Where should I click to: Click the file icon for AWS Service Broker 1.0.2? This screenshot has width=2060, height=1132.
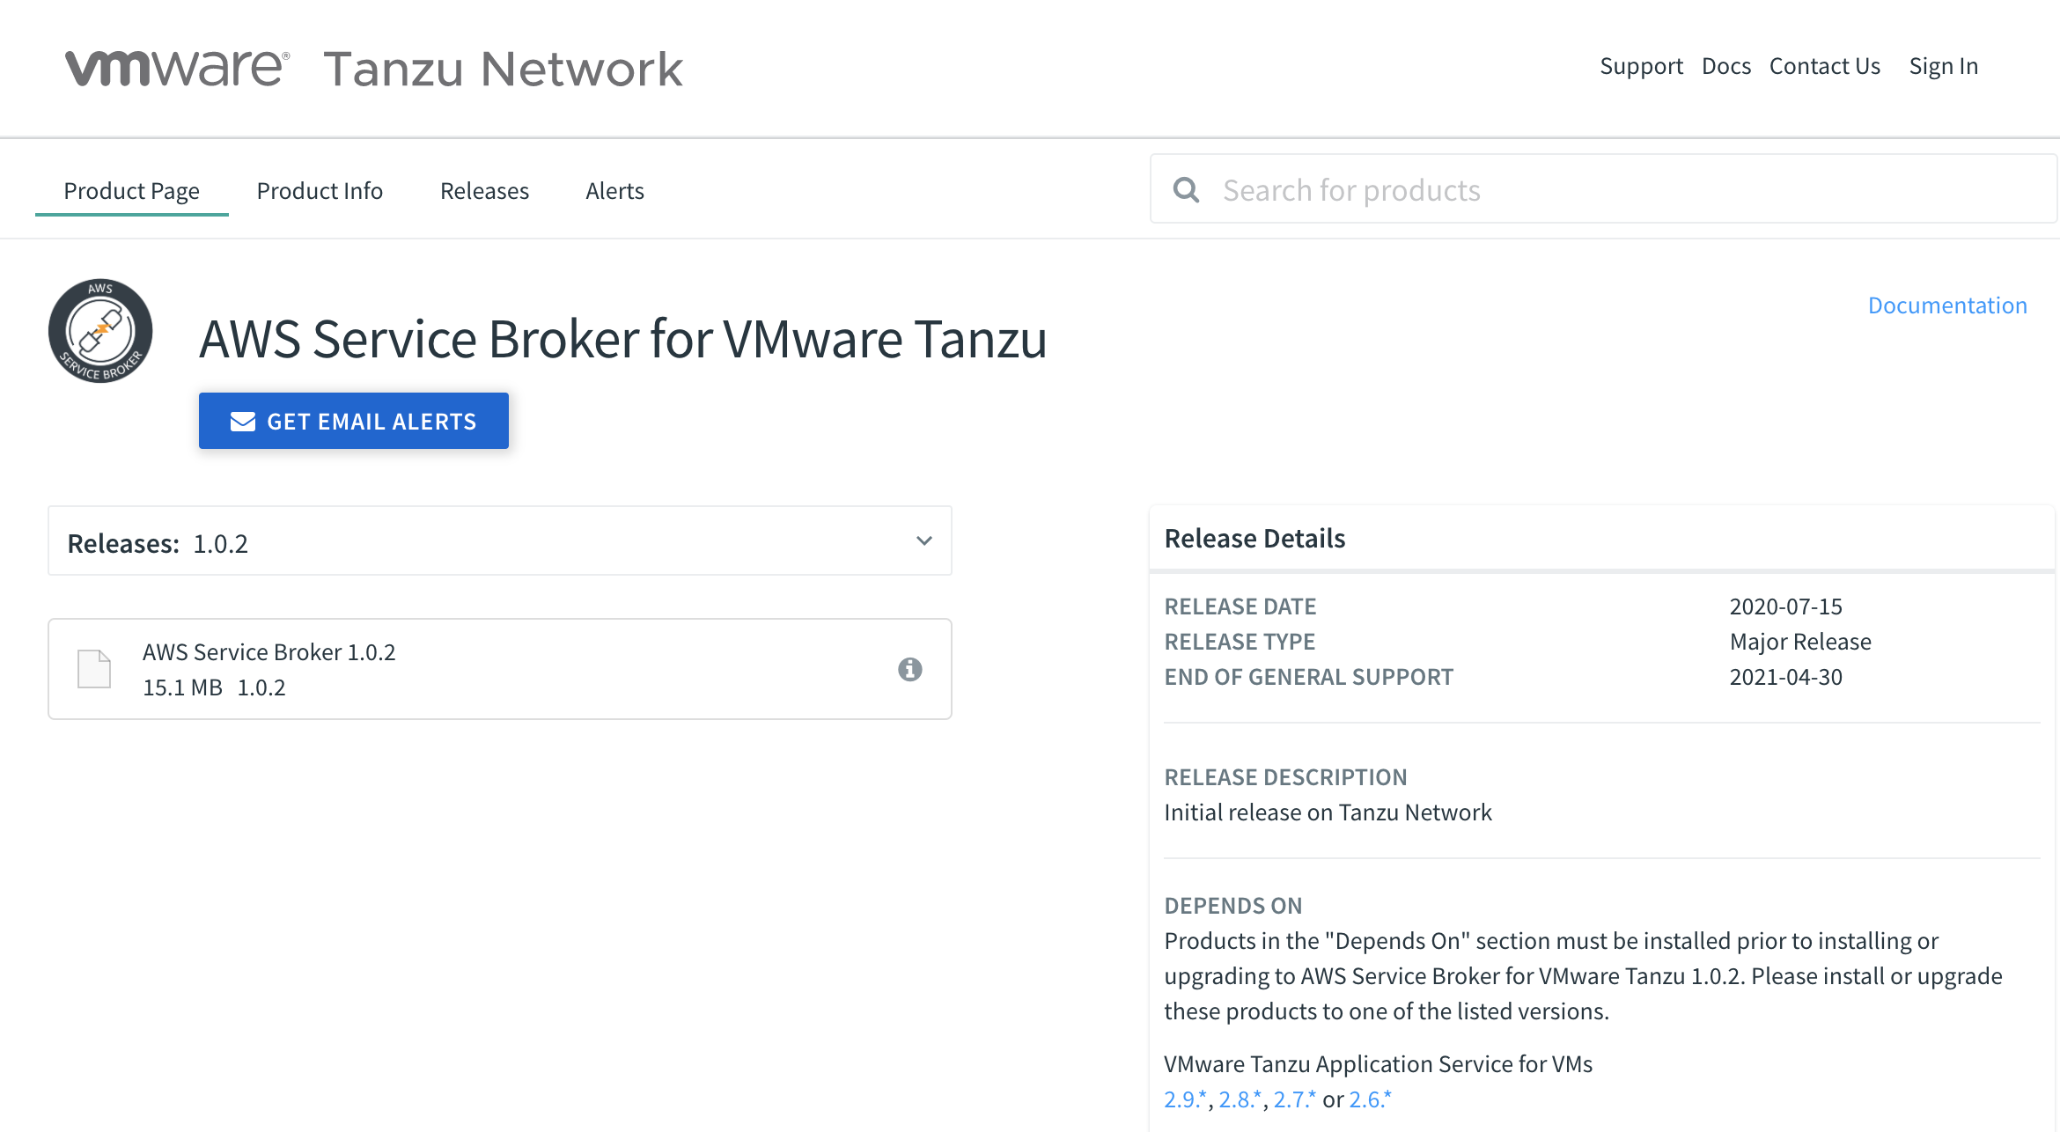point(94,669)
